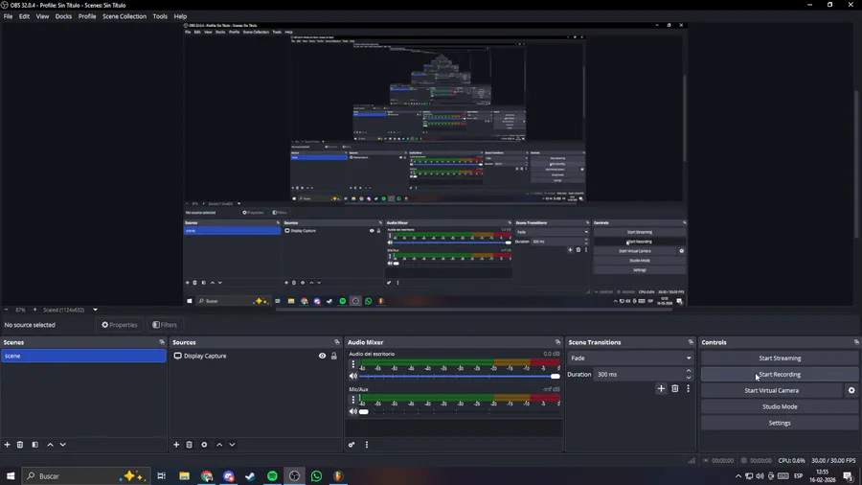Open the File menu
The width and height of the screenshot is (862, 485).
click(8, 16)
